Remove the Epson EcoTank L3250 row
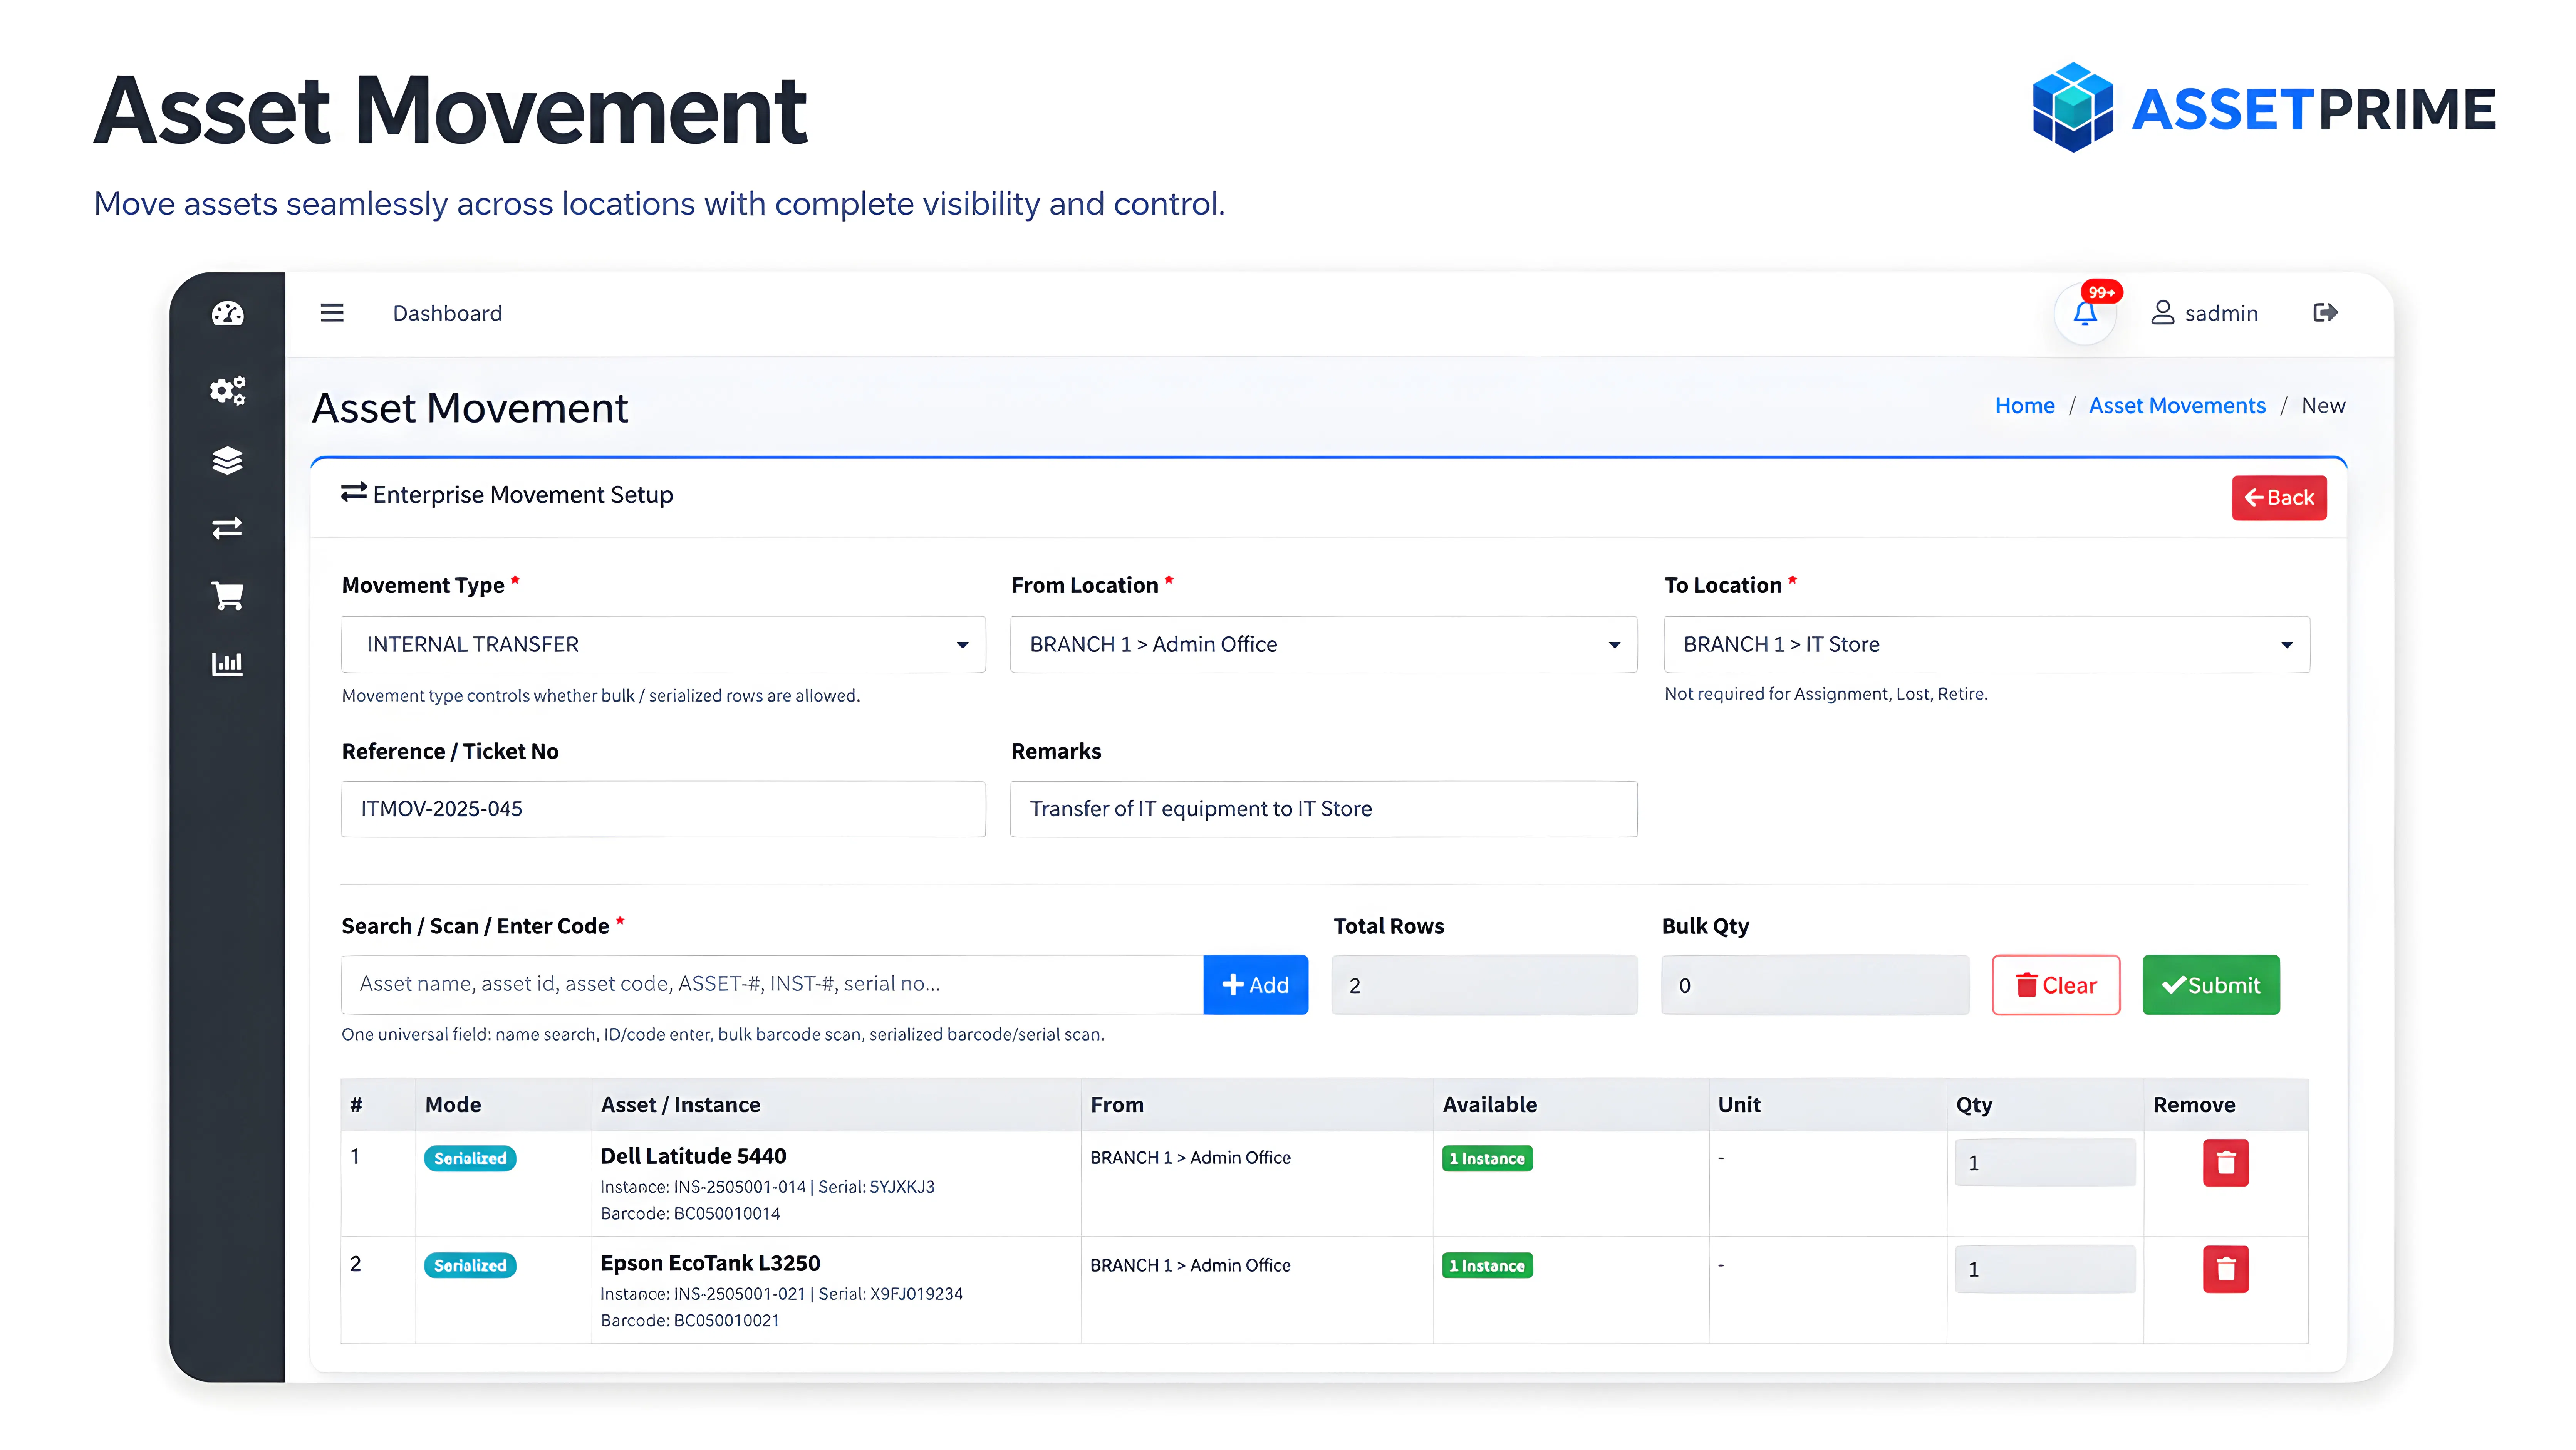The width and height of the screenshot is (2576, 1450). click(x=2226, y=1269)
